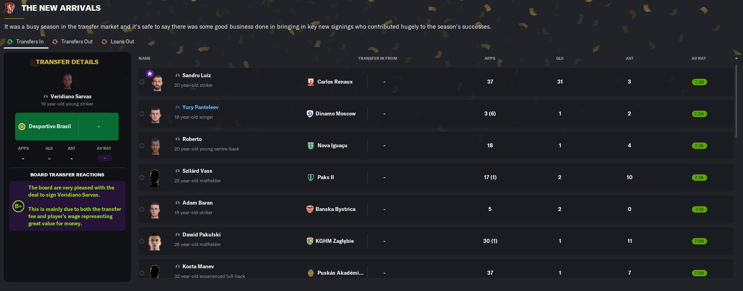Select the radio circle beside Sandro Luiz
Screen dimensions: 743x291
(142, 82)
